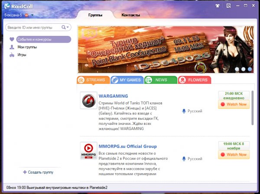Expand the status dropdown arrow next to username
This screenshot has width=260, height=194.
32,15
